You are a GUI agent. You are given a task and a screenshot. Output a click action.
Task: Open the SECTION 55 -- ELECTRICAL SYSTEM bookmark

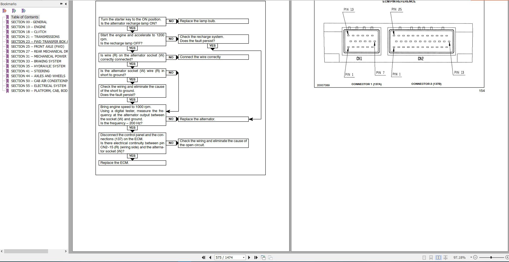(x=39, y=86)
